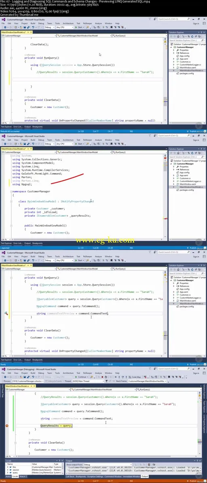Open the 'Show output from' Debug dropdown
Viewport: 207px width, 483px height.
108,464
